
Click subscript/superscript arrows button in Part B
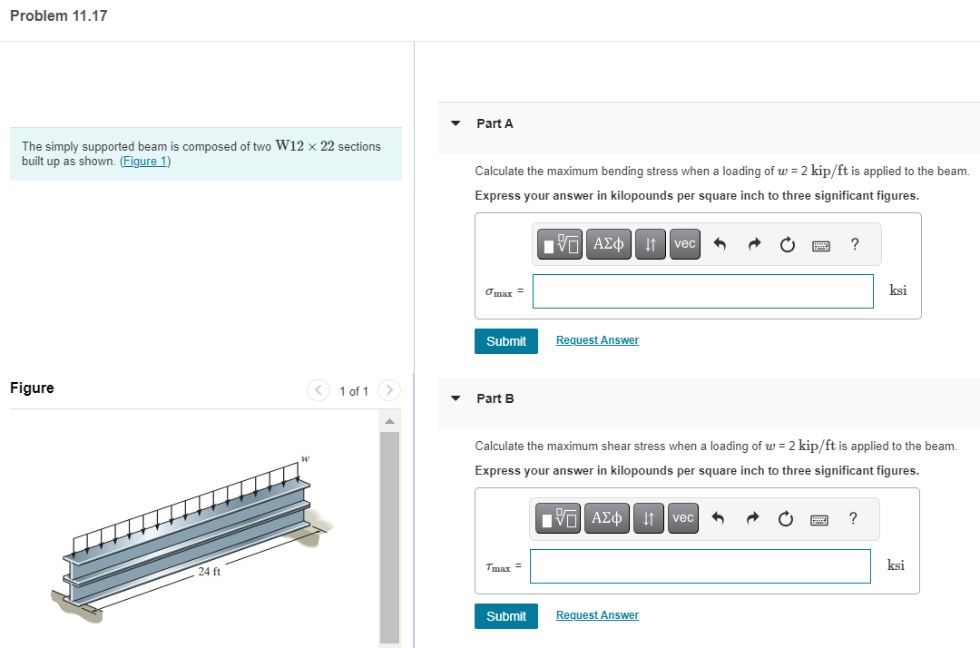point(648,518)
